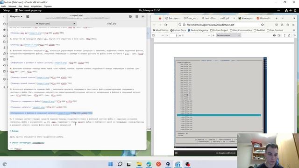Open Red Hat bookmarks folder
This screenshot has height=168, width=299.
[259, 30]
